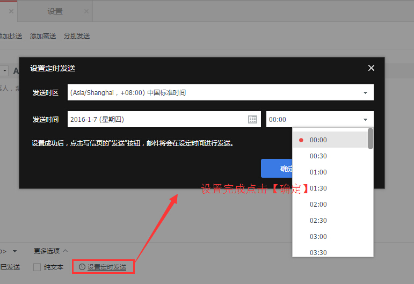Viewport: 414px width, 284px height.
Task: Click the 分别发送 link
Action: tap(77, 36)
